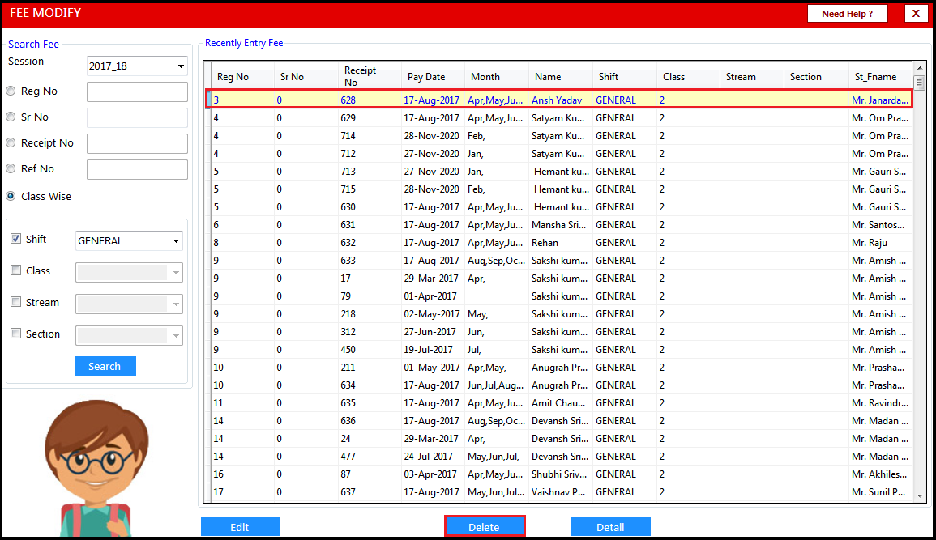Viewport: 936px width, 540px height.
Task: Select receipt 712 row
Action: [559, 154]
